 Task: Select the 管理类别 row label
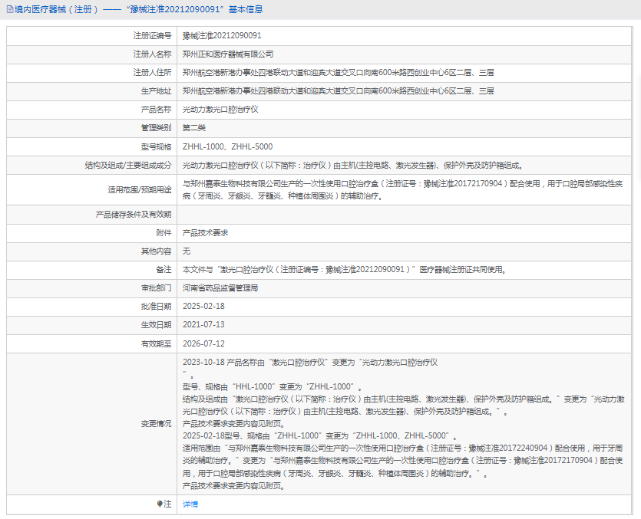[156, 128]
